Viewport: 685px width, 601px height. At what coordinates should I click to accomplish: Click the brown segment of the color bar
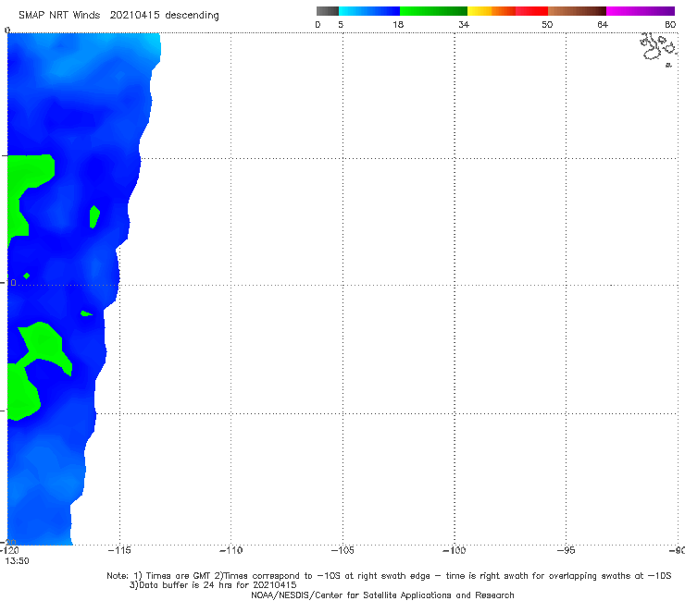point(577,11)
